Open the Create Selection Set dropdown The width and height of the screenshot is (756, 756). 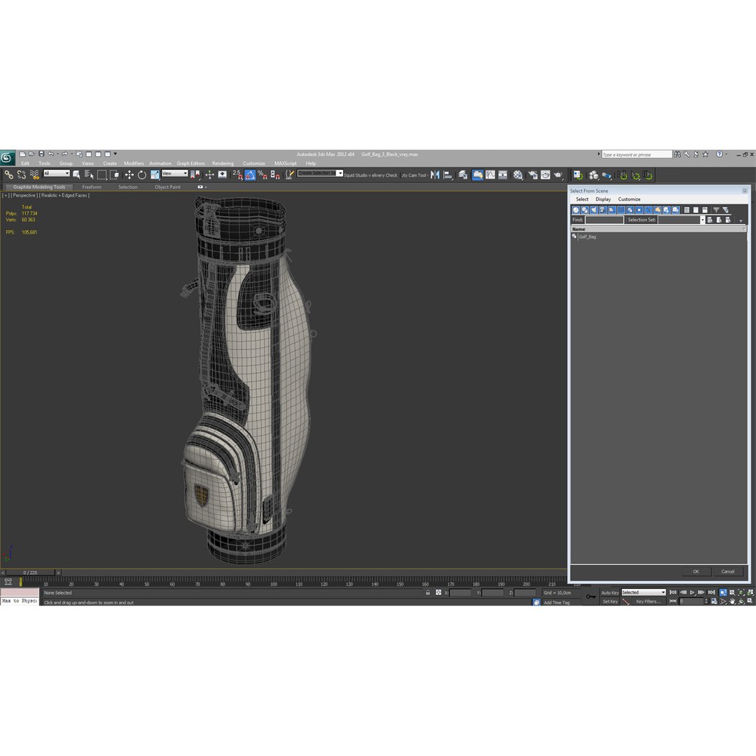[x=340, y=173]
